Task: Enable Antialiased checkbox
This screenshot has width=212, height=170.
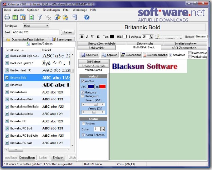Action: click(170, 55)
